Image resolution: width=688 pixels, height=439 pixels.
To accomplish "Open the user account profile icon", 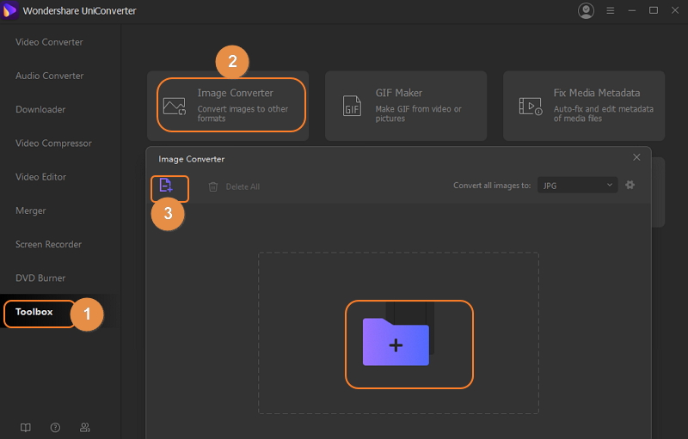I will pos(586,10).
